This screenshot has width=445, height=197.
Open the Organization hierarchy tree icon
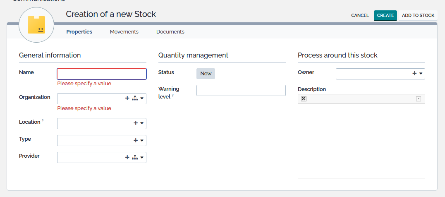click(x=134, y=98)
